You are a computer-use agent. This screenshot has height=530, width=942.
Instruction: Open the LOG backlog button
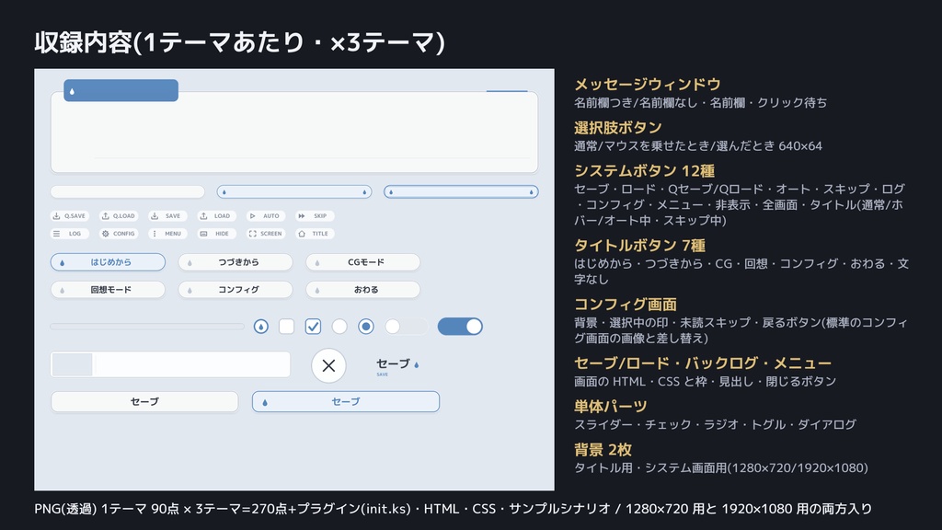click(70, 234)
